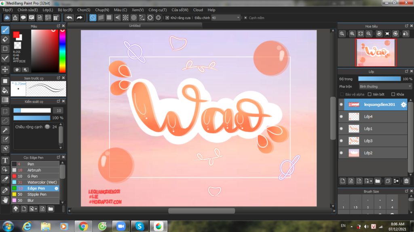Toggle the Khử răng cưa checkbox
414x232 pixels.
point(167,18)
